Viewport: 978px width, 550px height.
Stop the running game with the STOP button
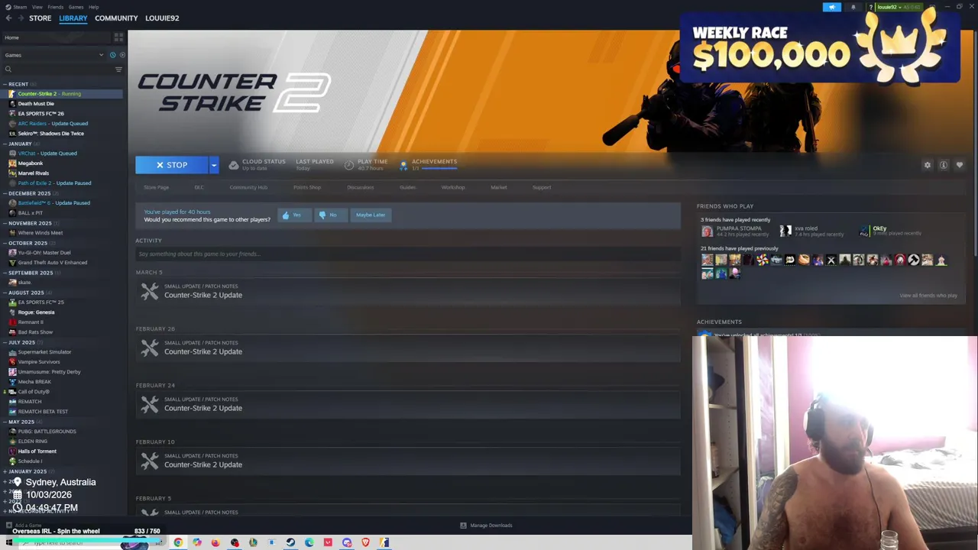pyautogui.click(x=172, y=165)
